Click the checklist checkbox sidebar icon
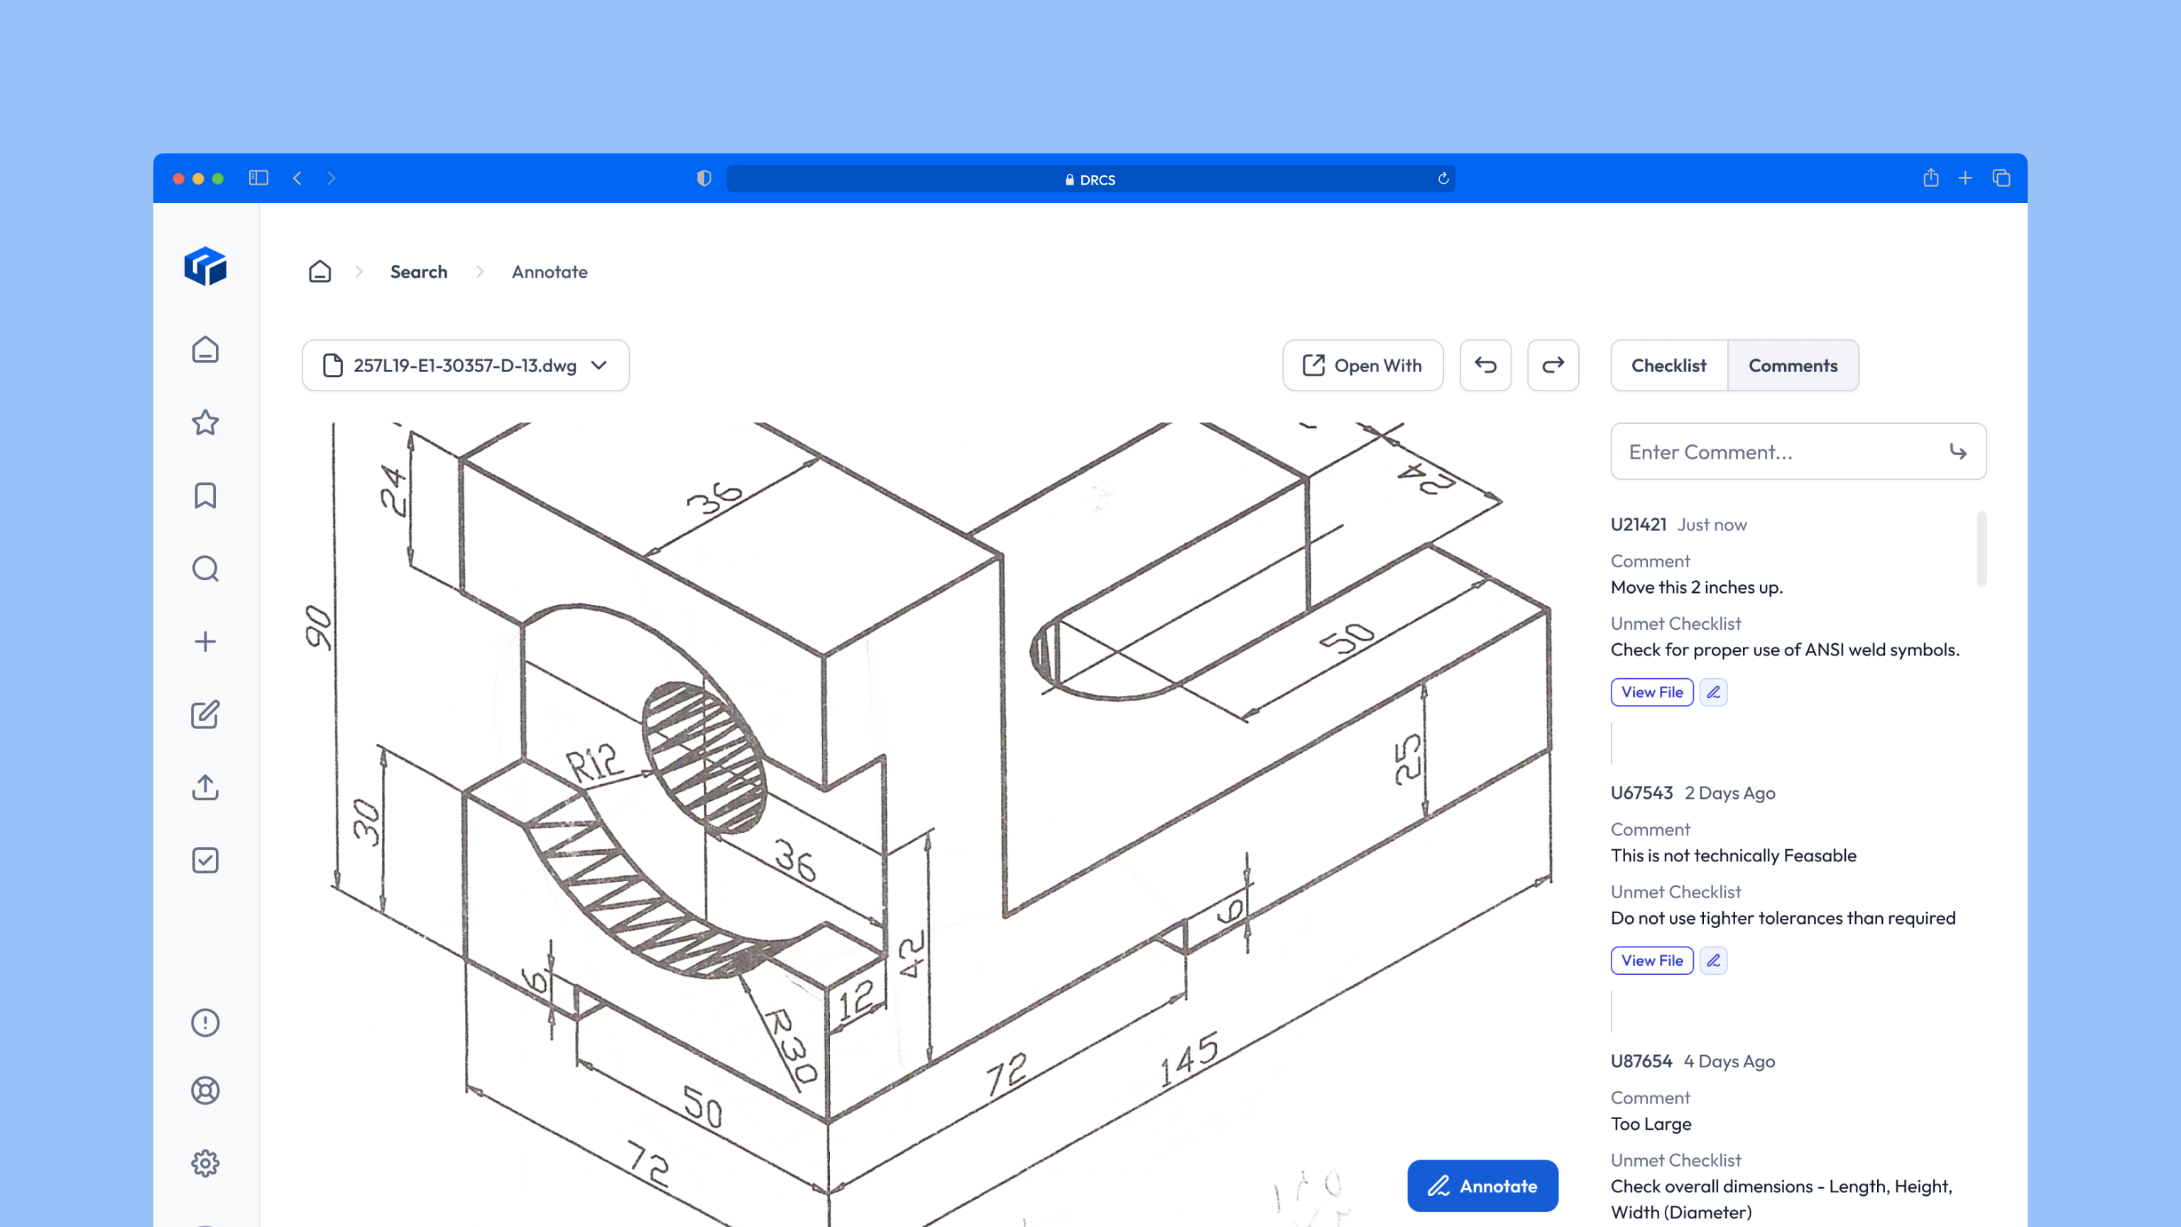This screenshot has width=2181, height=1227. coord(205,861)
